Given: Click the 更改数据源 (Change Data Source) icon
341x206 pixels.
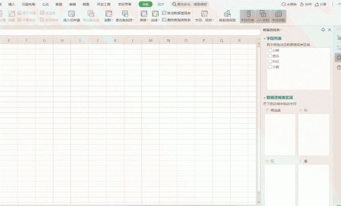Looking at the screenshot, I should click(x=125, y=14).
